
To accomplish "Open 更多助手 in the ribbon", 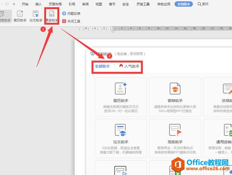I will (52, 16).
